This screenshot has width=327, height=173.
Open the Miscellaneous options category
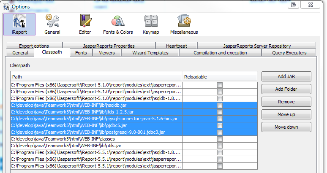[184, 24]
